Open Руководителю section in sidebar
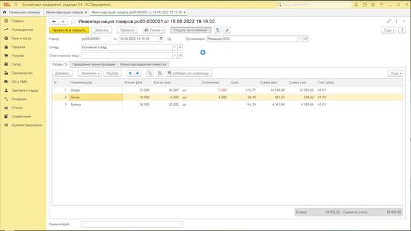 [x=22, y=30]
